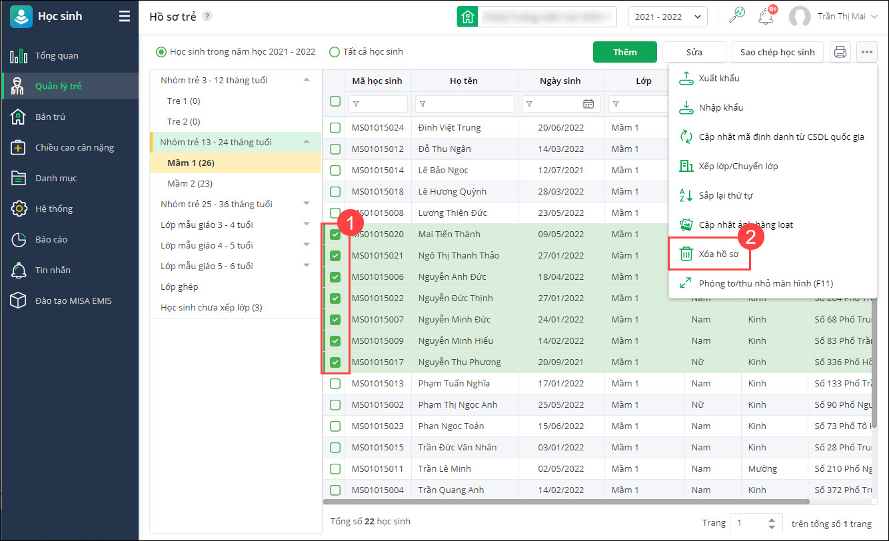Collapse Nhóm trẻ 13 - 24 tháng tuổi
The image size is (889, 541).
[x=307, y=142]
